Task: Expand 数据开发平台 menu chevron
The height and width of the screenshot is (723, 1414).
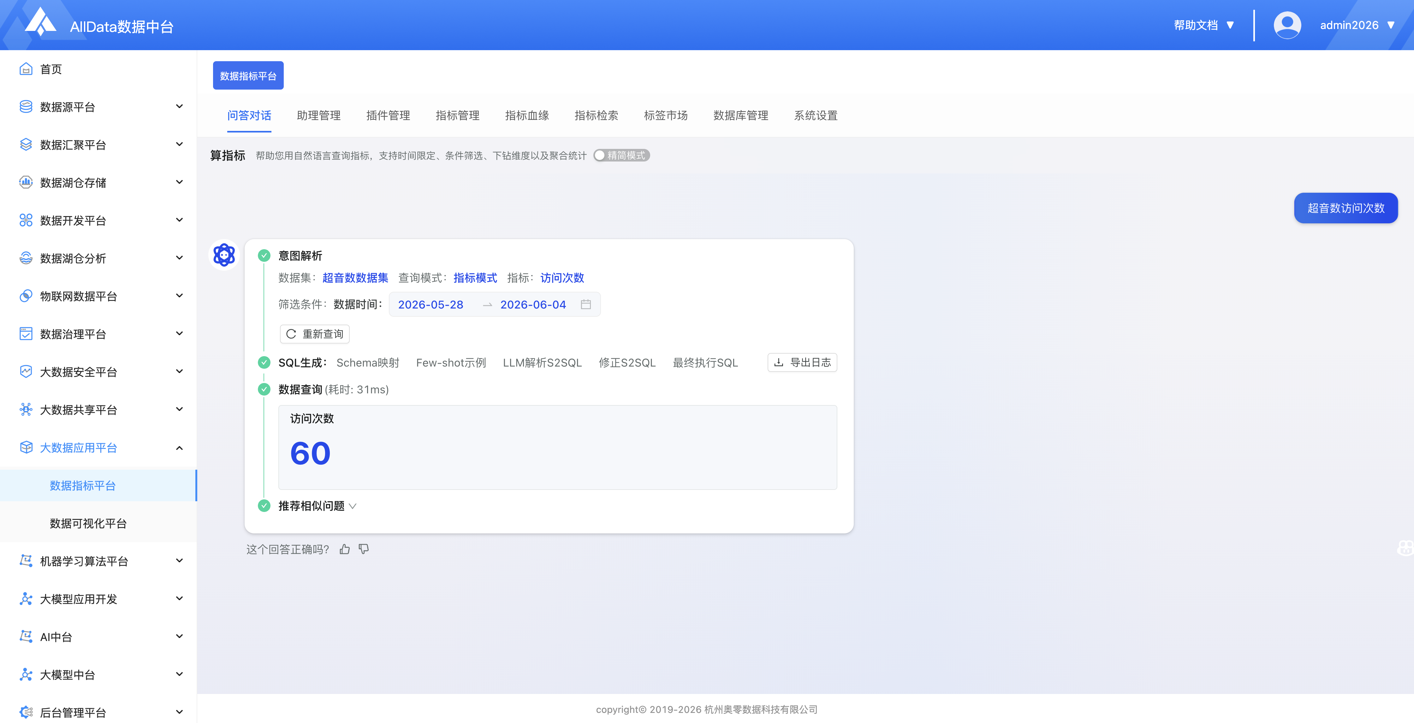Action: [x=179, y=220]
